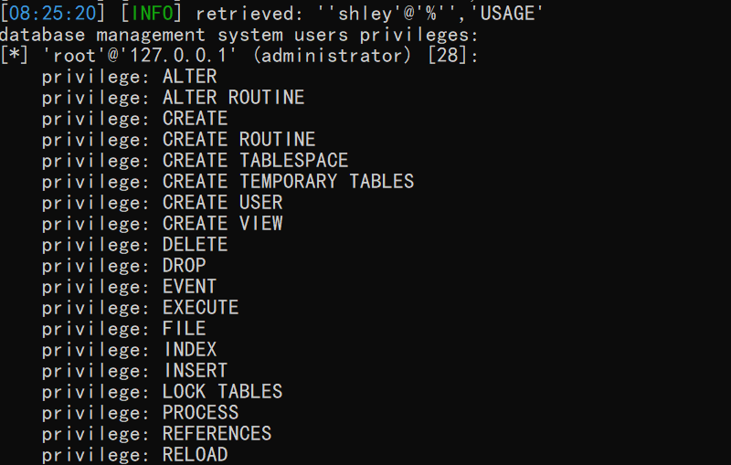Click the FILE privilege line
Image resolution: width=731 pixels, height=465 pixels.
click(124, 329)
